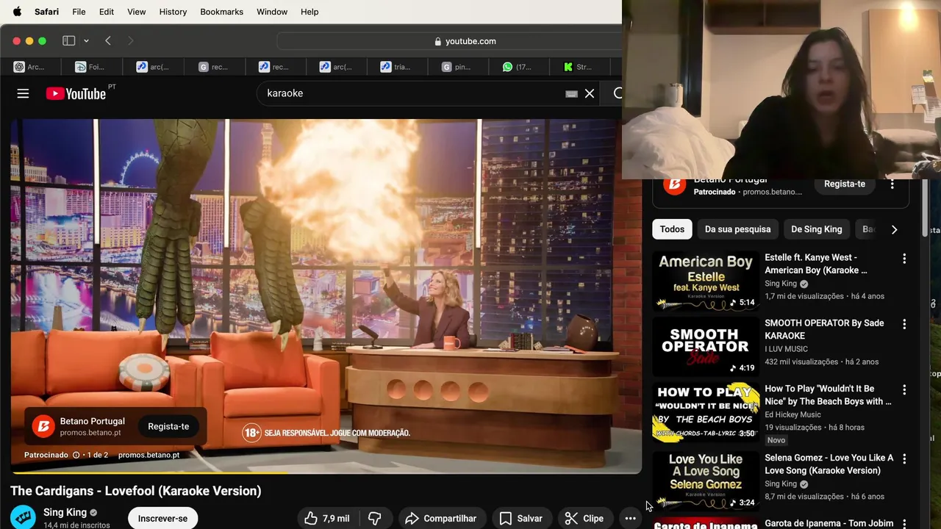
Task: Open the YouTube hamburger guide menu
Action: point(23,93)
